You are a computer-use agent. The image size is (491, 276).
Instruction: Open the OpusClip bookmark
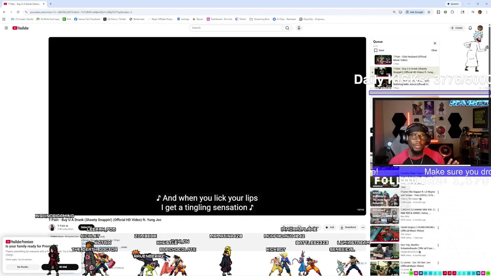point(312,19)
